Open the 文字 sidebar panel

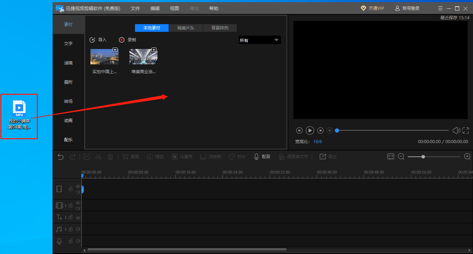pyautogui.click(x=68, y=44)
